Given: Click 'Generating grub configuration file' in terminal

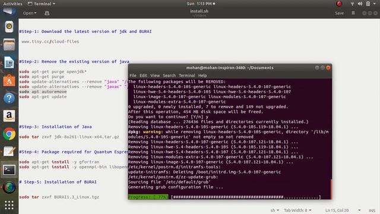Looking at the screenshot, I should pos(176,187).
